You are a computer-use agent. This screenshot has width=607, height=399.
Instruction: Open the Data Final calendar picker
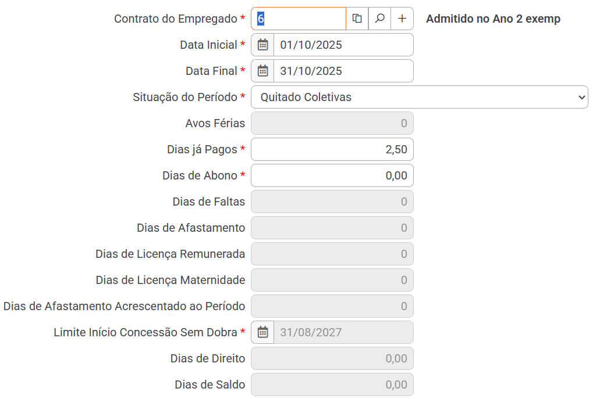coord(262,71)
